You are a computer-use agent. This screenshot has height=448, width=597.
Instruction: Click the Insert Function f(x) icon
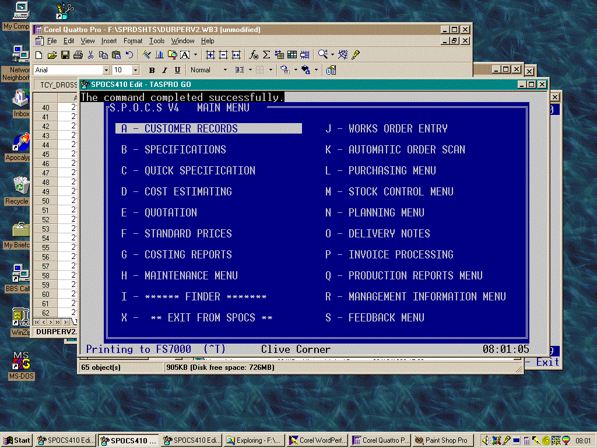(254, 54)
